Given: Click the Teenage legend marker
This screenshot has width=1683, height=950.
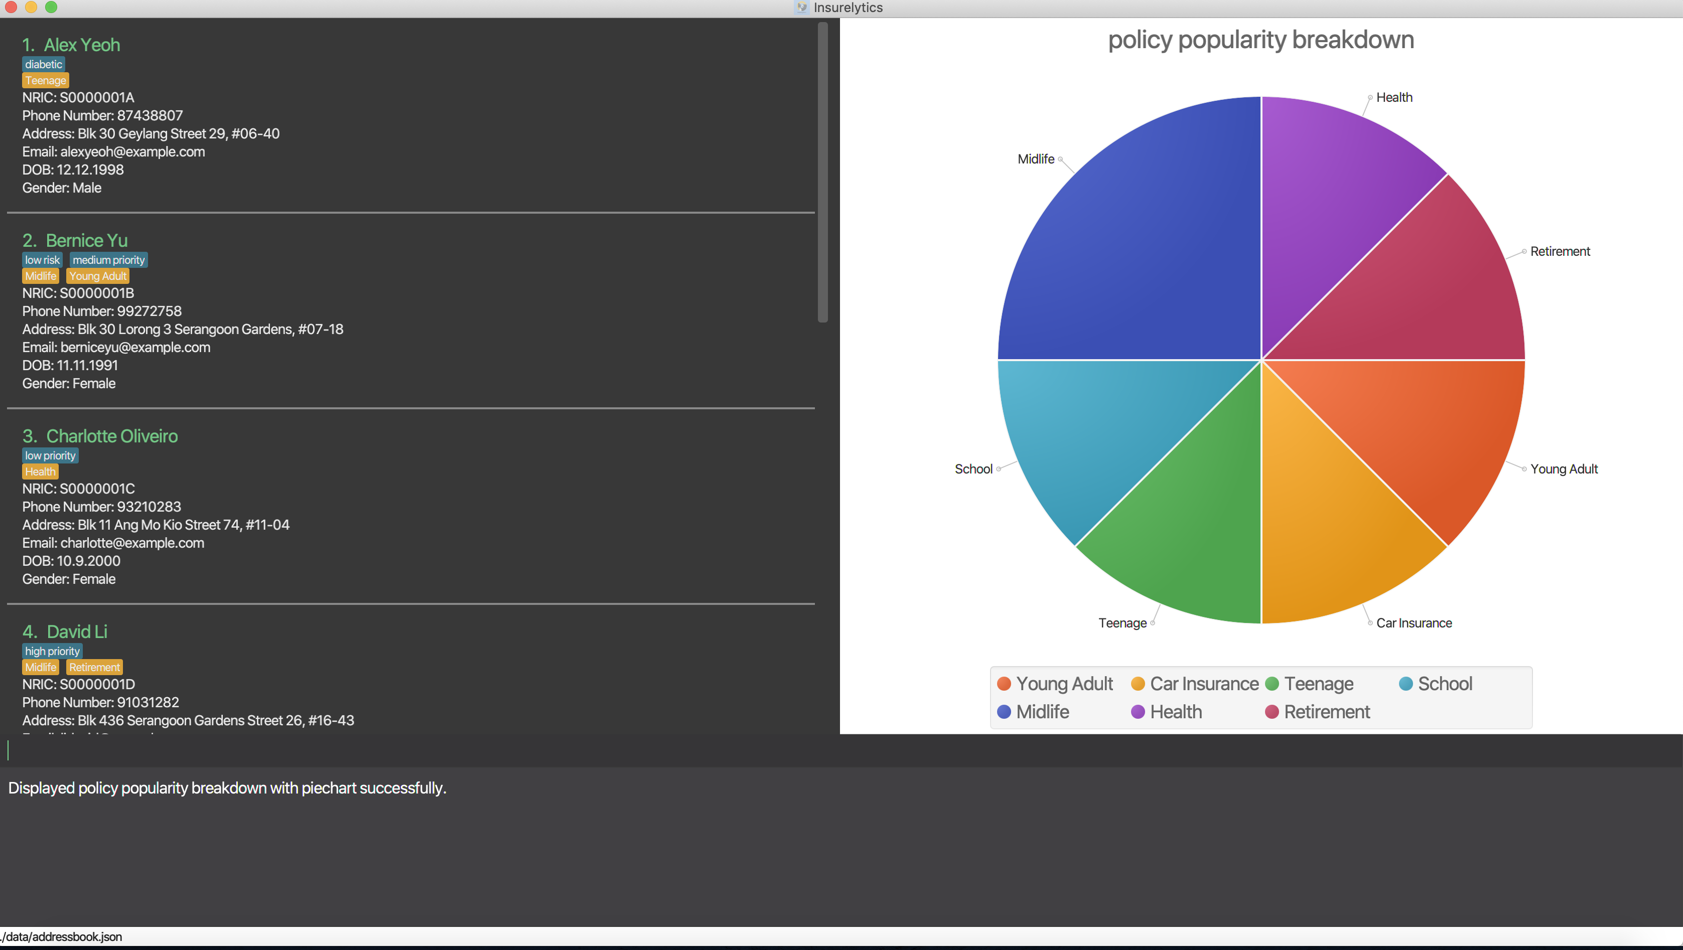Looking at the screenshot, I should (x=1272, y=684).
